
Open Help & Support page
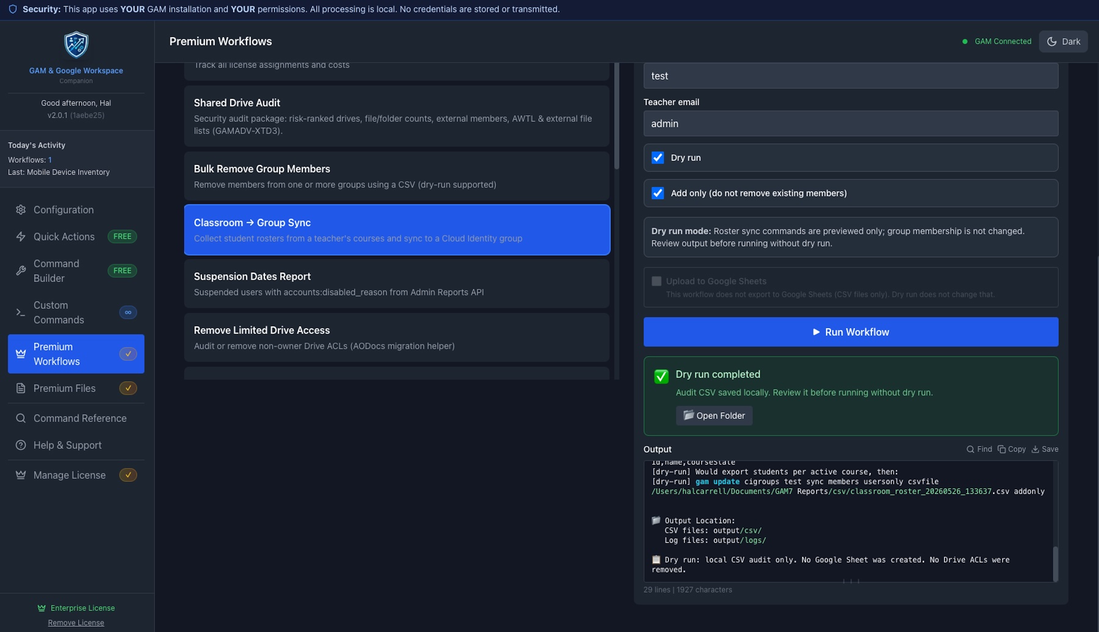pyautogui.click(x=76, y=445)
